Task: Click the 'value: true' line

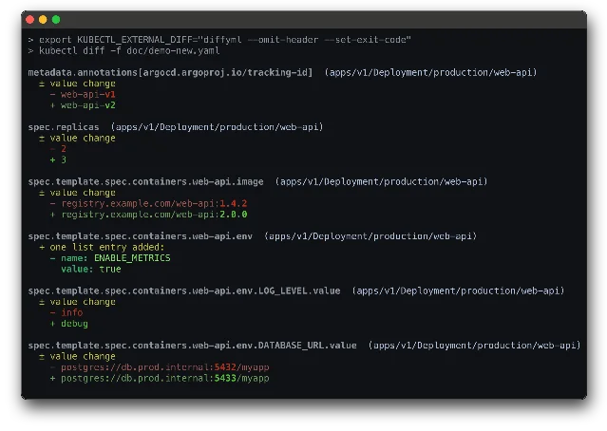Action: click(x=91, y=269)
